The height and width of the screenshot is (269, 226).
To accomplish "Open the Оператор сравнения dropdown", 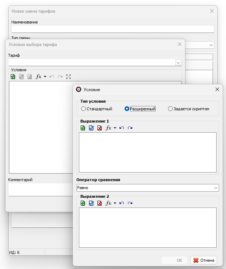I will click(x=148, y=188).
